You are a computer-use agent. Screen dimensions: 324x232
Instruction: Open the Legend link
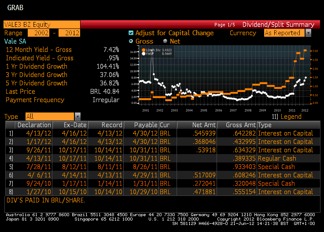point(291,117)
